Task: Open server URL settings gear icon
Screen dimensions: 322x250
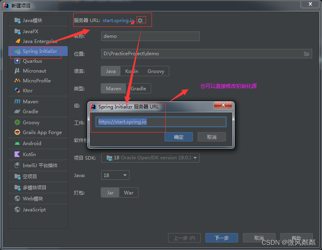Action: [140, 21]
